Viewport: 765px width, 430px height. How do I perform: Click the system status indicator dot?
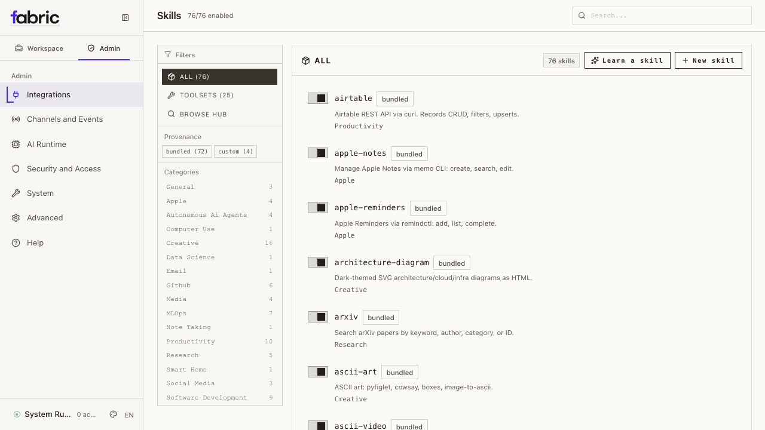17,414
